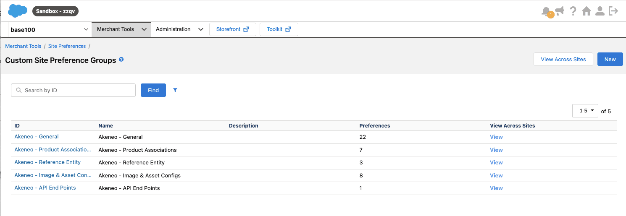Open Akeneo - API End Points ID link

45,188
